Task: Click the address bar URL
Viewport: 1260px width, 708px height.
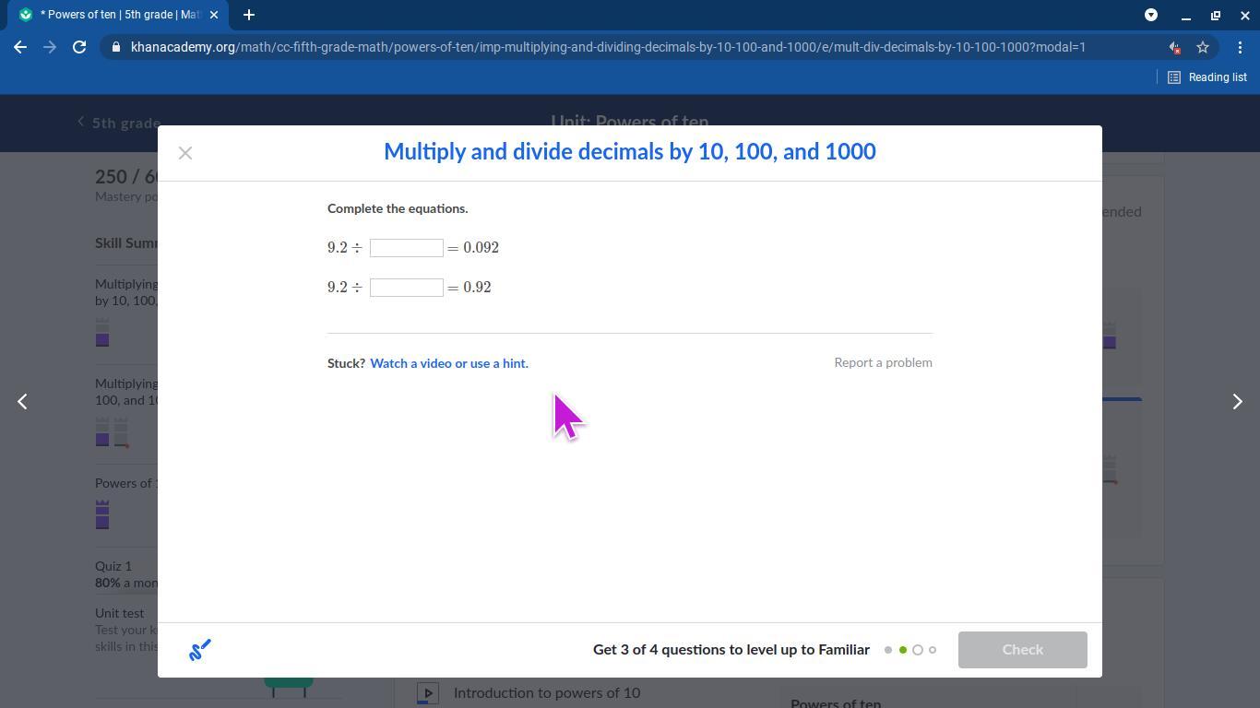Action: pyautogui.click(x=609, y=47)
